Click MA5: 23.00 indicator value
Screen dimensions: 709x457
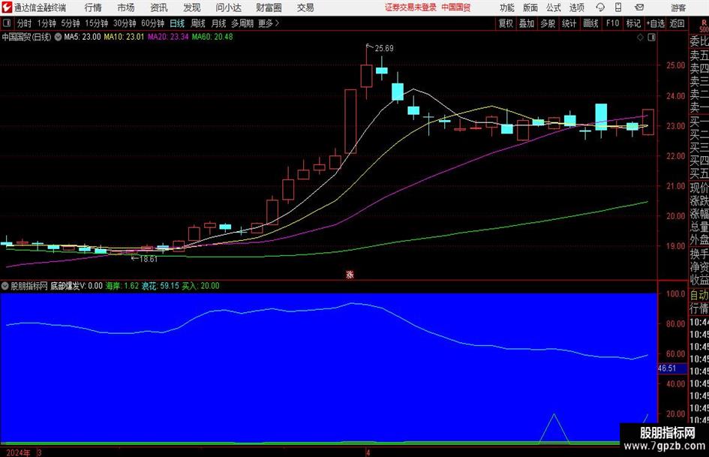coord(83,37)
